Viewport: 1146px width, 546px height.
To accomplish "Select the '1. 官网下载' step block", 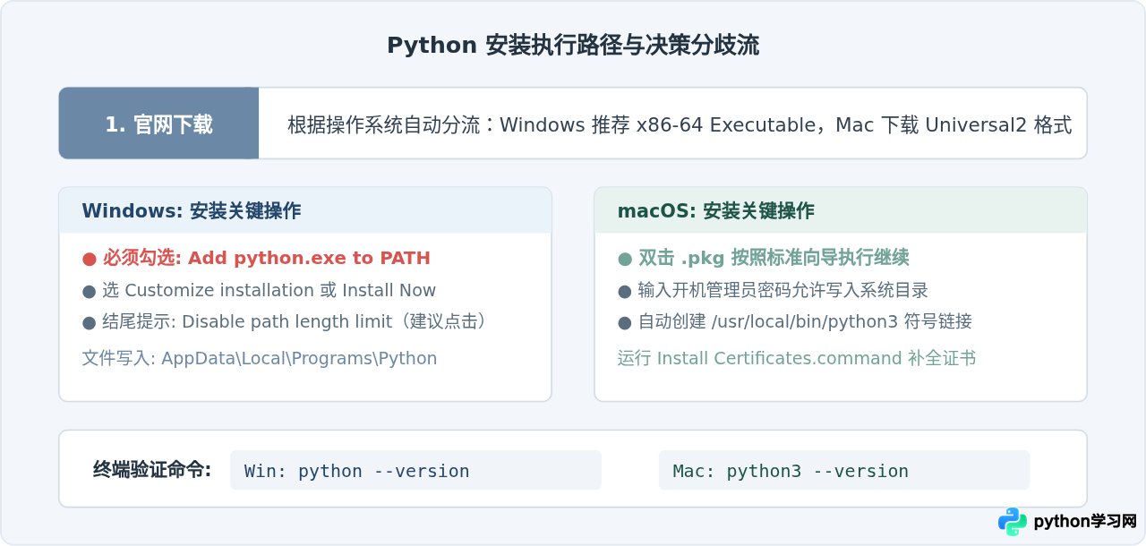I will point(158,124).
